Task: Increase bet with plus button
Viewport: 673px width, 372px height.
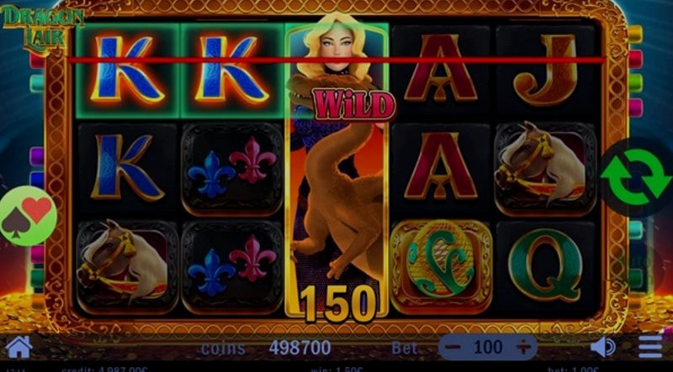Action: pos(523,347)
